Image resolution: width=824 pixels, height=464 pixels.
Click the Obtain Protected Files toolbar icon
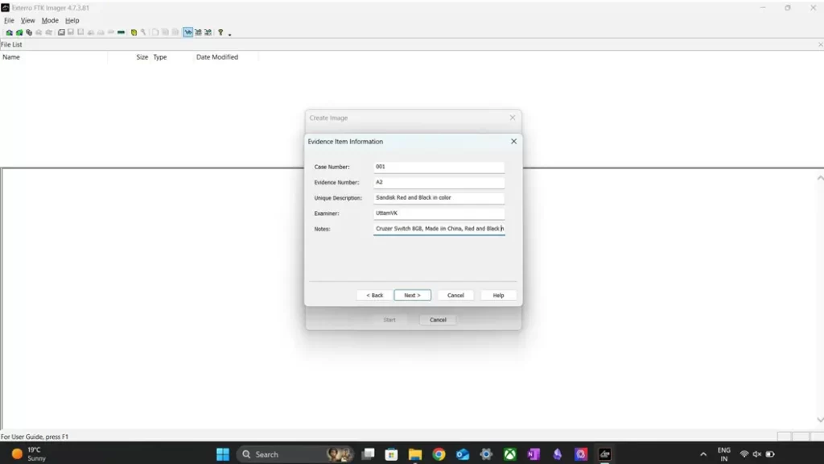[x=134, y=33]
